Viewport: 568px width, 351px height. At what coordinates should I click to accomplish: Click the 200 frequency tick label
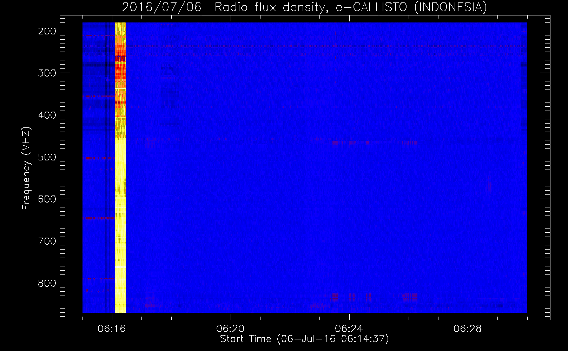47,31
